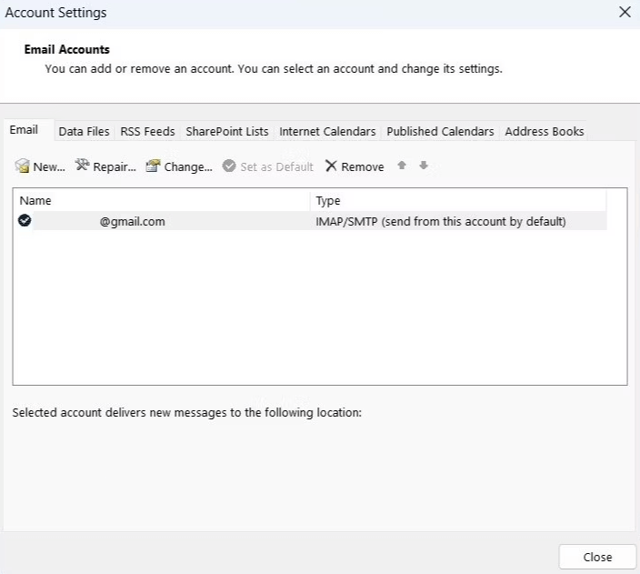Screen dimensions: 640x574
Task: Remove the selected account
Action: [x=355, y=166]
